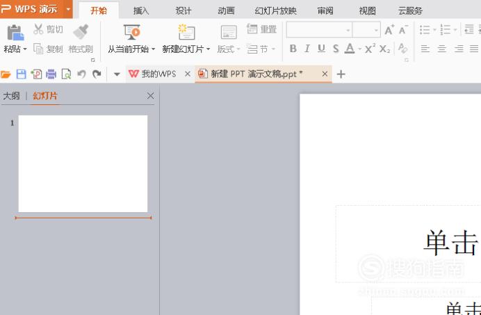Toggle Italic formatting
Viewport: 481px width, 315px height.
(x=307, y=49)
